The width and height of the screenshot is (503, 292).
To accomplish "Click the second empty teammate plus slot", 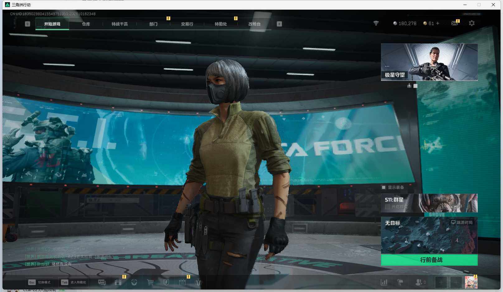I will click(x=456, y=282).
